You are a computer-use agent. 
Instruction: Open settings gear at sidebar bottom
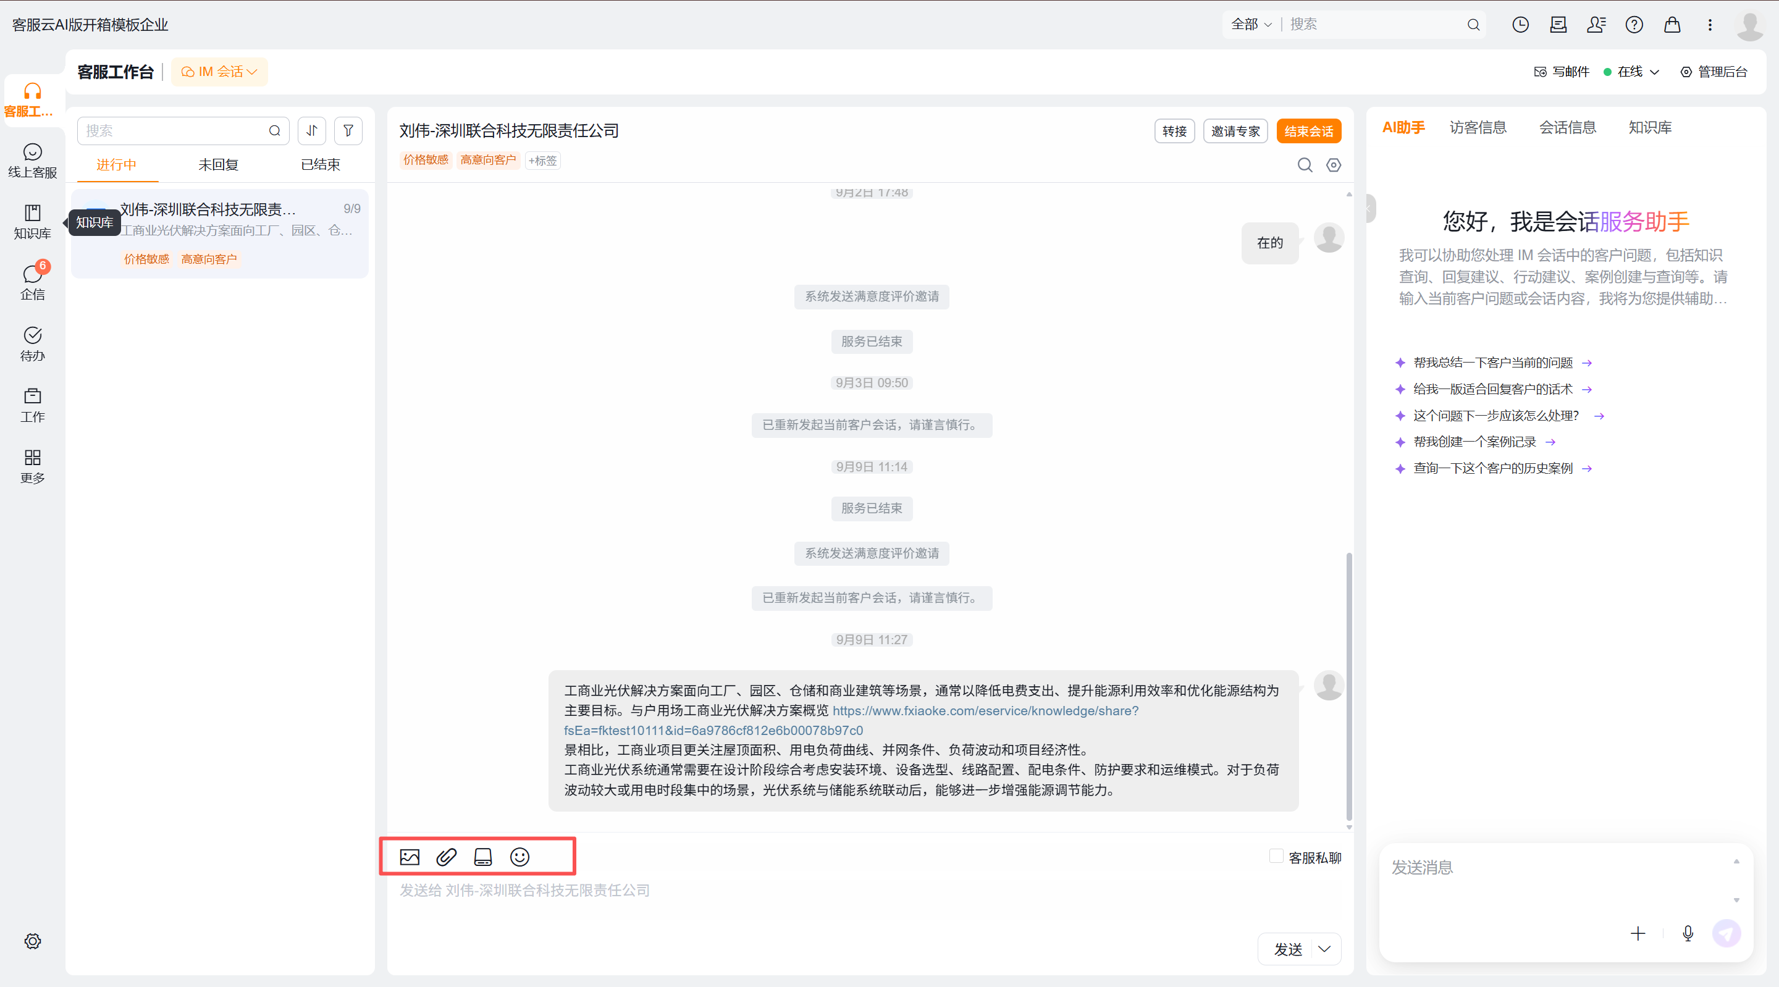coord(33,941)
